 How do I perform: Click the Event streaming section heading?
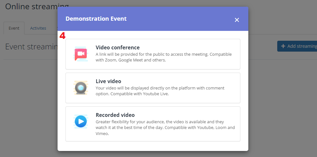coord(31,46)
